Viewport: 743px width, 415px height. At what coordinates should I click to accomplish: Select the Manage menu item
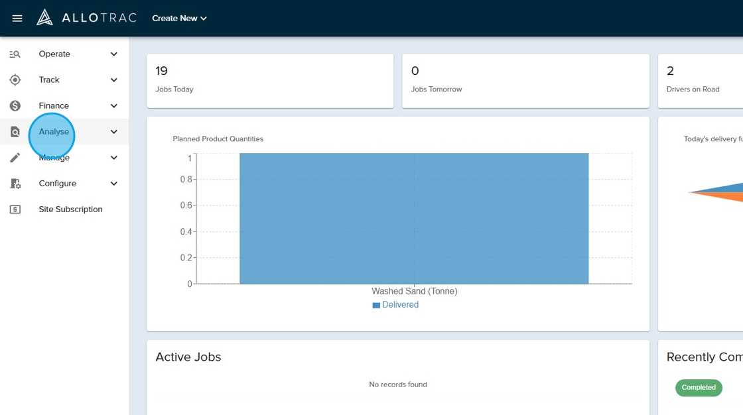[54, 158]
